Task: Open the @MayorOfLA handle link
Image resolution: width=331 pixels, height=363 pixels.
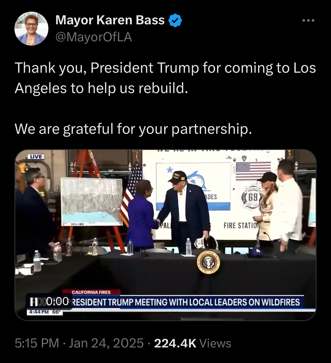Action: coord(94,37)
